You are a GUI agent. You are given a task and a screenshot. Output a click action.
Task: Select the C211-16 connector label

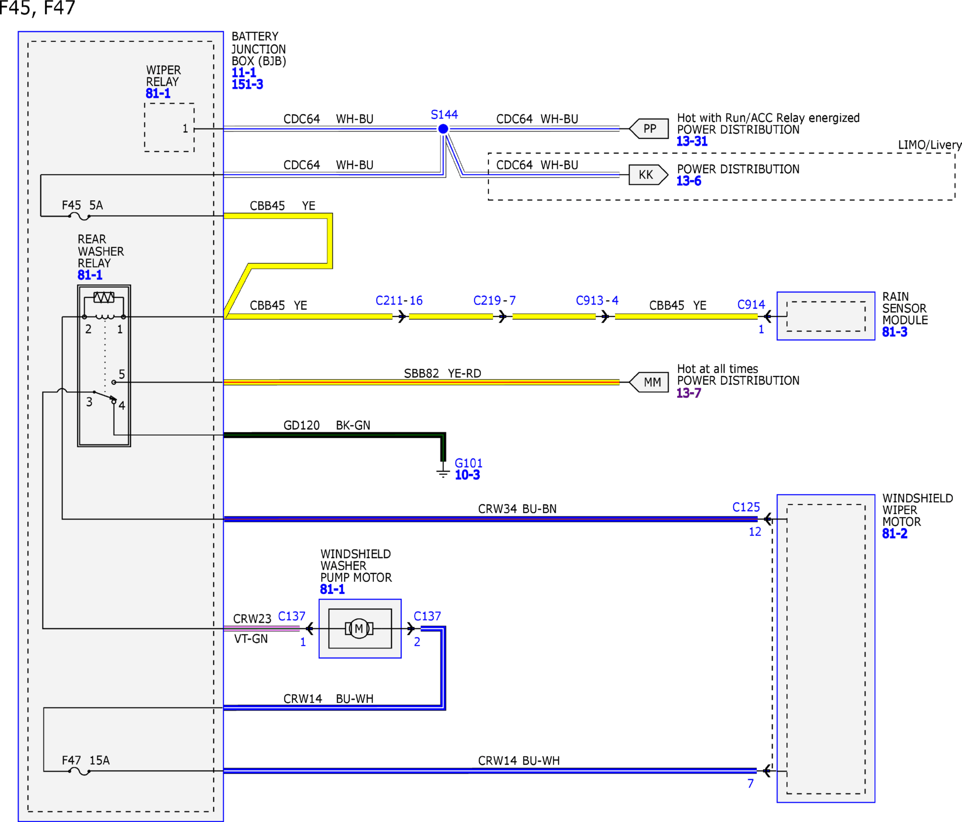(x=399, y=301)
